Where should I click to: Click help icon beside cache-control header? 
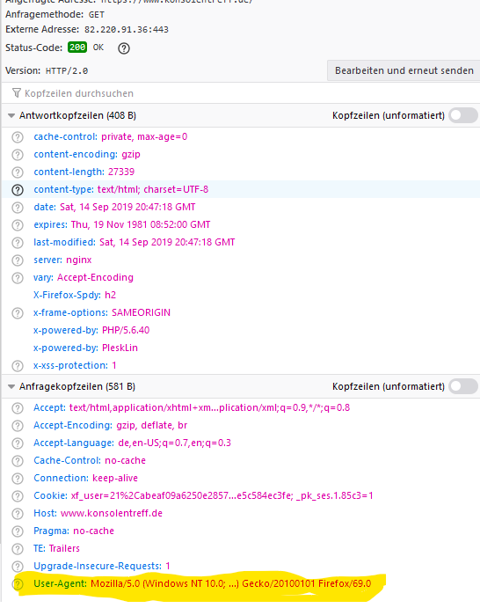tap(18, 137)
